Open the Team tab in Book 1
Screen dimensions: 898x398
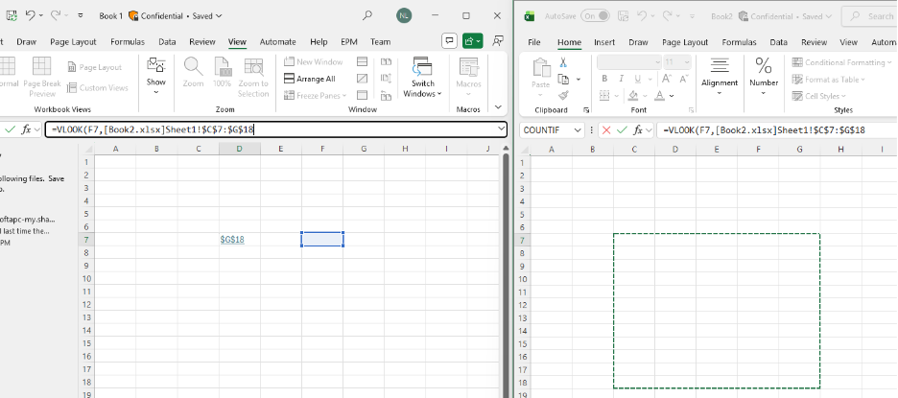point(380,42)
